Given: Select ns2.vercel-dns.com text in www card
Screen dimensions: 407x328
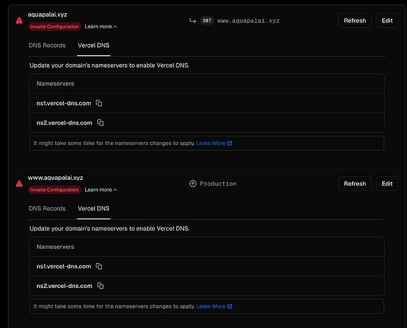Looking at the screenshot, I should tap(64, 286).
